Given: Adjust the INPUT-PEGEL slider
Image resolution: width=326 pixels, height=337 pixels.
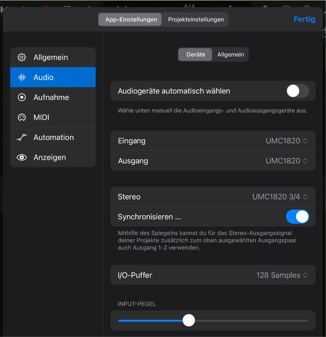Looking at the screenshot, I should pyautogui.click(x=189, y=320).
